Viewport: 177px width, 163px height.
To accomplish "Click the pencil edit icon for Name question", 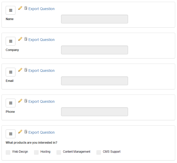I will 20,8.
